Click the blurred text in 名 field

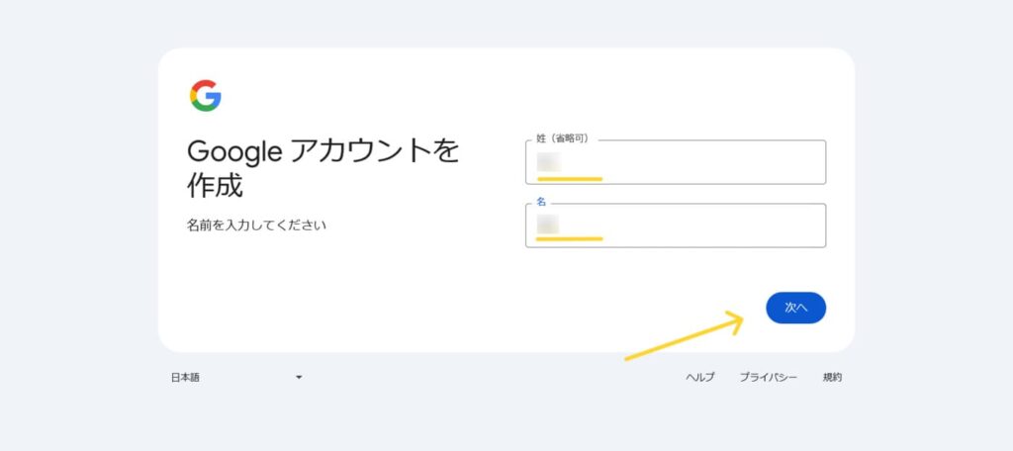point(548,225)
